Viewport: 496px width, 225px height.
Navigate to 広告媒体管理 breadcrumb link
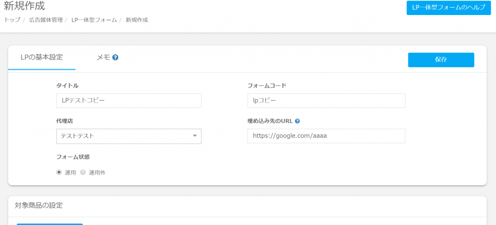(47, 20)
